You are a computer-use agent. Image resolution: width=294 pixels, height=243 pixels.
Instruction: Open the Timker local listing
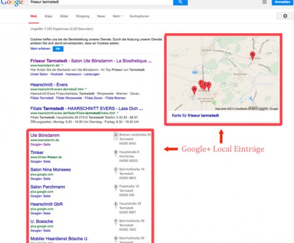click(x=37, y=152)
